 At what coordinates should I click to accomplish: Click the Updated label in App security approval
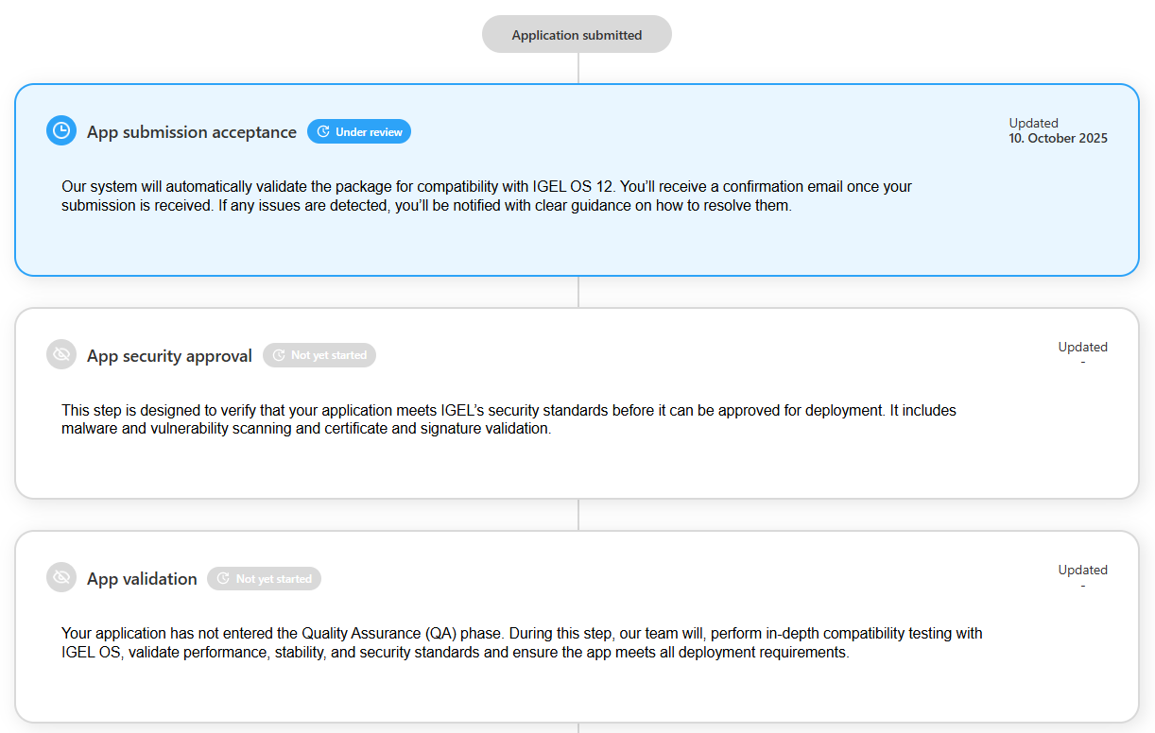click(1082, 347)
